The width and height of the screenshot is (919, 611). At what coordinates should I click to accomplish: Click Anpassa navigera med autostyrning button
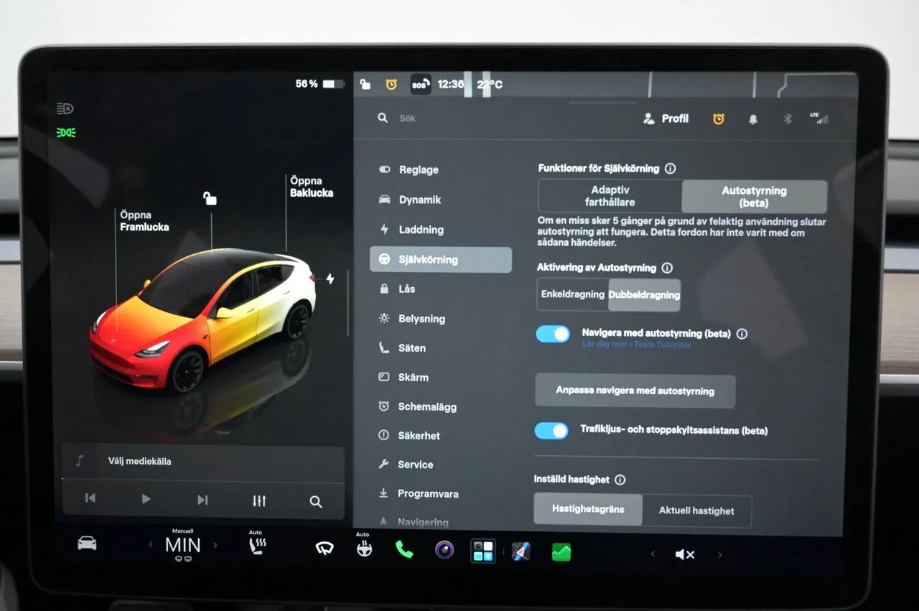pyautogui.click(x=635, y=391)
